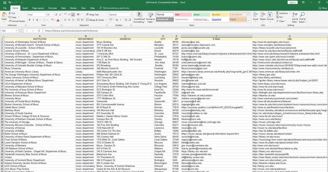328x172 pixels.
Task: Click the Copy icon
Action: (x=10, y=17)
